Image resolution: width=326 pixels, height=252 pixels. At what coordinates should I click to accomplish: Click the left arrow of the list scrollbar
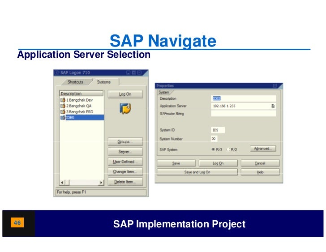point(62,183)
